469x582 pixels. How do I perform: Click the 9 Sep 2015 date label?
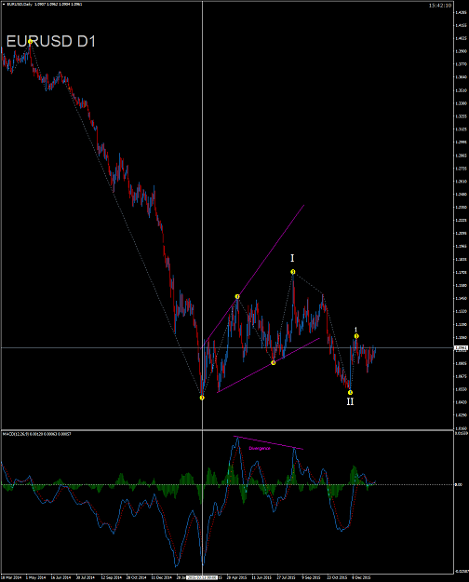pyautogui.click(x=312, y=577)
